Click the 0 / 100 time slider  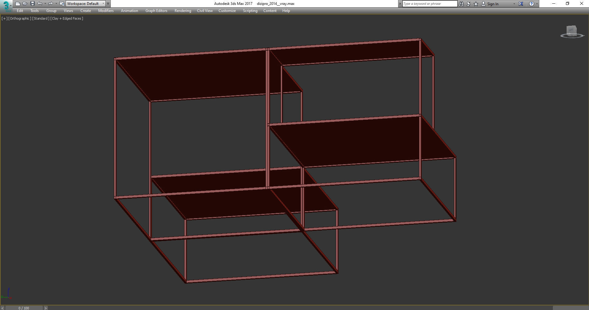[24, 308]
